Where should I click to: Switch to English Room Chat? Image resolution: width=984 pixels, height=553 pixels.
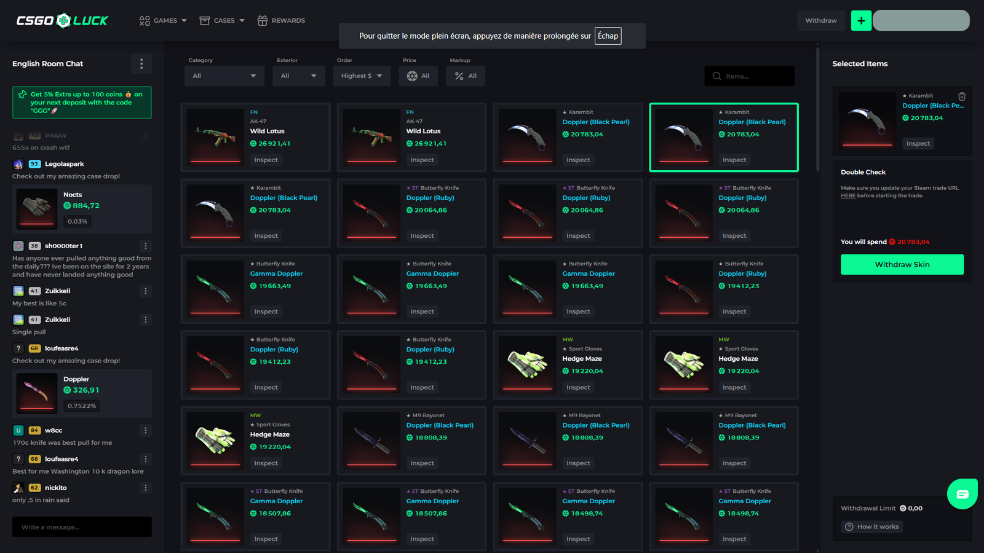point(47,63)
